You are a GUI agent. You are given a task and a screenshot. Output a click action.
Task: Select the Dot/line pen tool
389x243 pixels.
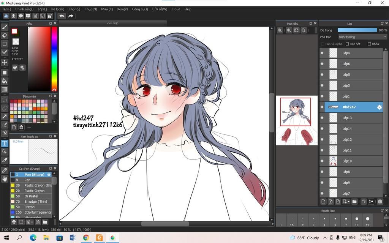pyautogui.click(x=5, y=52)
